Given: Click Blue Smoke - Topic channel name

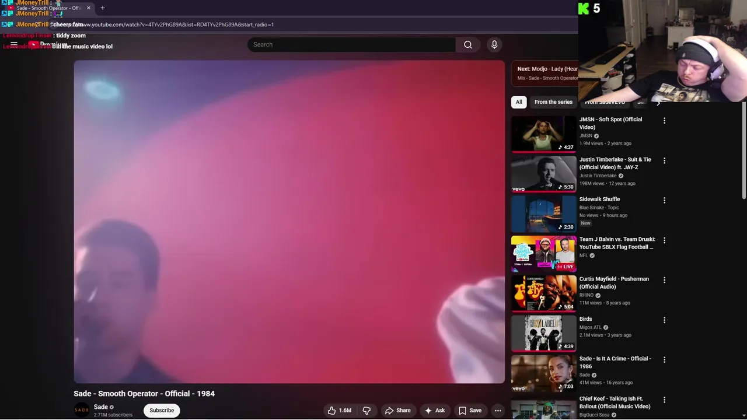Looking at the screenshot, I should pyautogui.click(x=599, y=208).
